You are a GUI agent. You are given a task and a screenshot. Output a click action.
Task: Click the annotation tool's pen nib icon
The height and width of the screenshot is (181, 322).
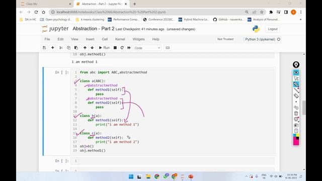pyautogui.click(x=296, y=65)
